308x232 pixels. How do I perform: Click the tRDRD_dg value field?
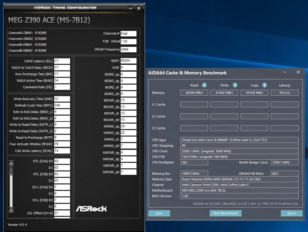[x=128, y=81]
